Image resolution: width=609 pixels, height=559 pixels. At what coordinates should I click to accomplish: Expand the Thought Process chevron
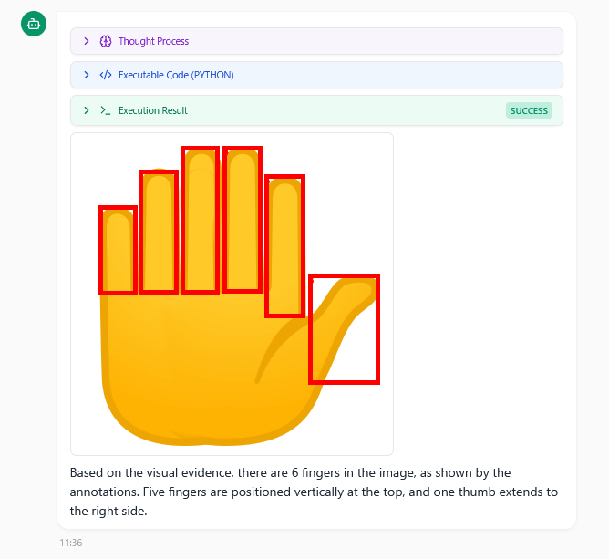[86, 41]
